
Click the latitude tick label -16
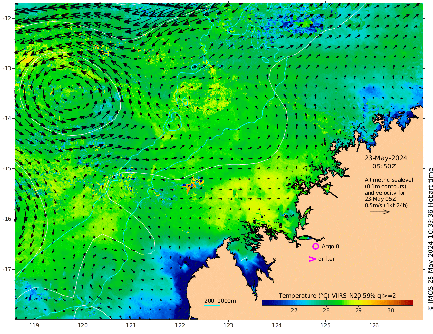[7, 219]
